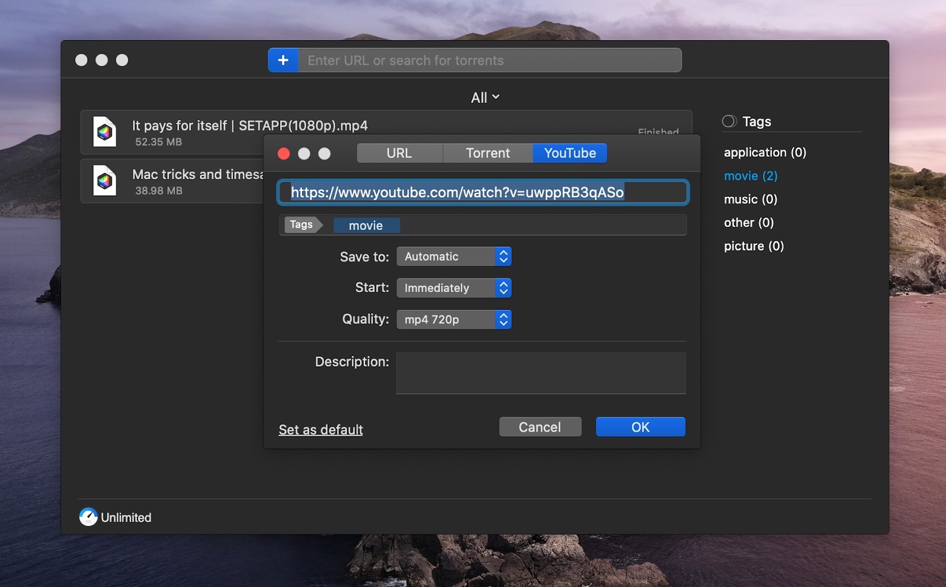Expand the All filter dropdown

pyautogui.click(x=485, y=98)
